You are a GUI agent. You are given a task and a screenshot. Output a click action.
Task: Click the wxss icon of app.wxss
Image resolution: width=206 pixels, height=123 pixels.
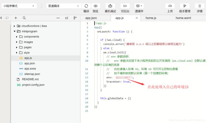21,68
